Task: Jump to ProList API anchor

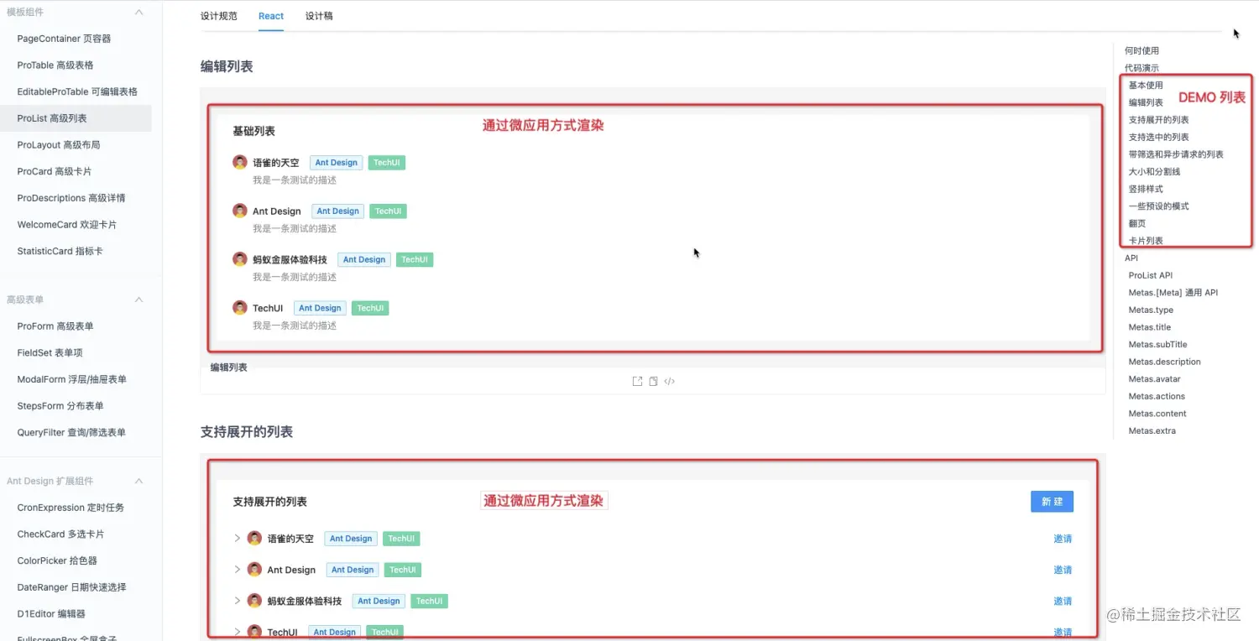Action: click(1151, 275)
